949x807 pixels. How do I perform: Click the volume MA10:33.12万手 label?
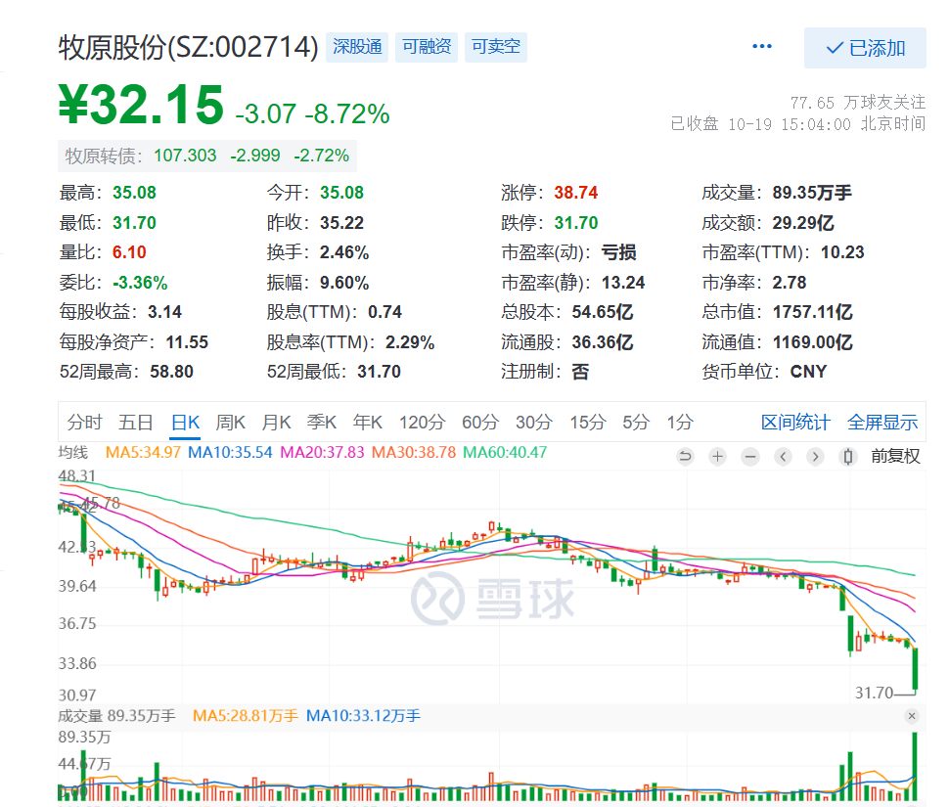point(363,716)
